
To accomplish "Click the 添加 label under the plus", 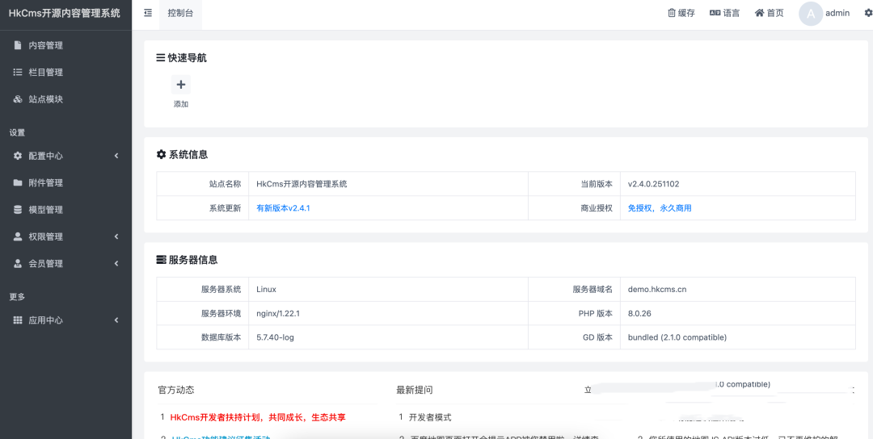I will tap(181, 104).
